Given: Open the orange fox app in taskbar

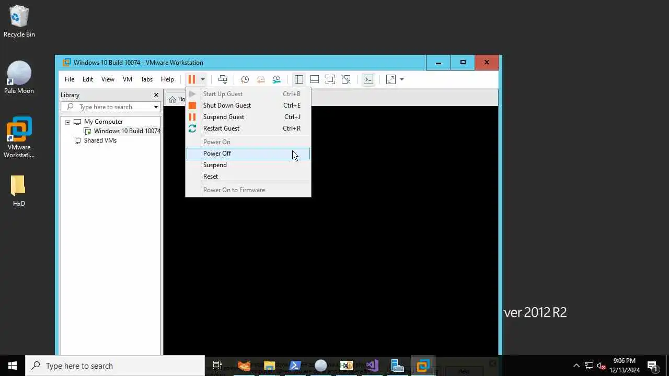Looking at the screenshot, I should (244, 366).
